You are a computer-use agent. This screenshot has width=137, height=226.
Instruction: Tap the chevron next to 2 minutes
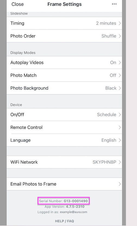pyautogui.click(x=120, y=23)
